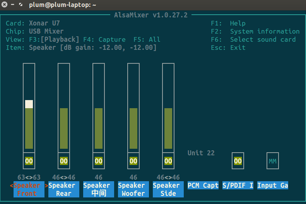Toggle mute box under Speaker Side
The image size is (306, 204).
168,161
